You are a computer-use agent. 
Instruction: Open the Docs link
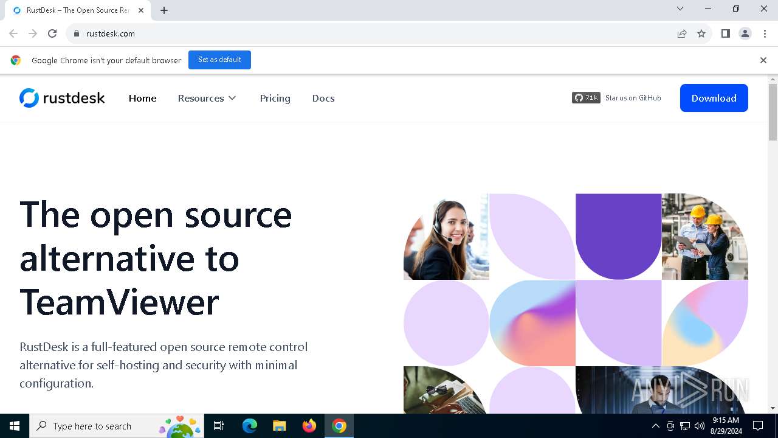323,98
